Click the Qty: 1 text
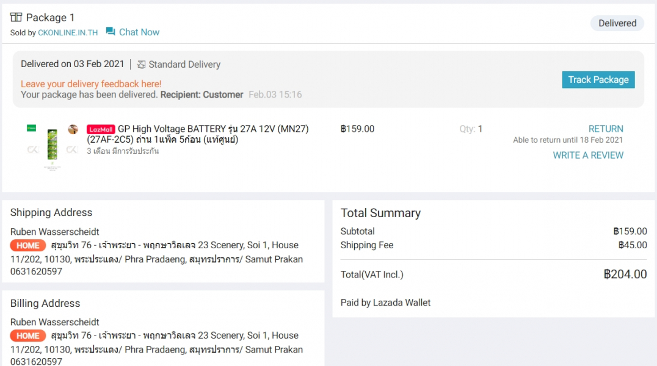Image resolution: width=657 pixels, height=366 pixels. tap(471, 129)
